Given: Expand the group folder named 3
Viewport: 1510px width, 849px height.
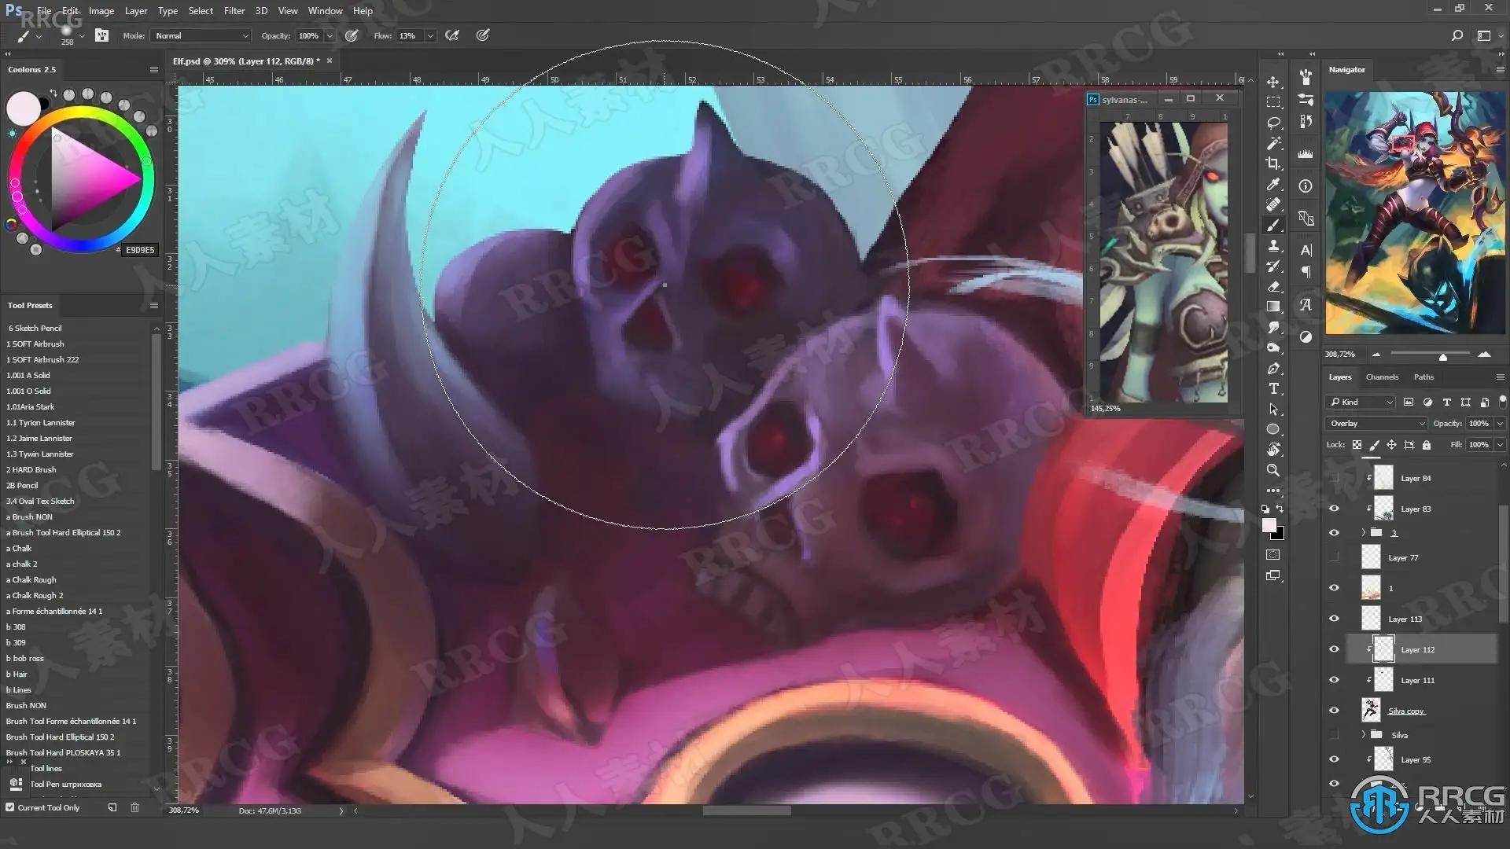Looking at the screenshot, I should [x=1364, y=533].
